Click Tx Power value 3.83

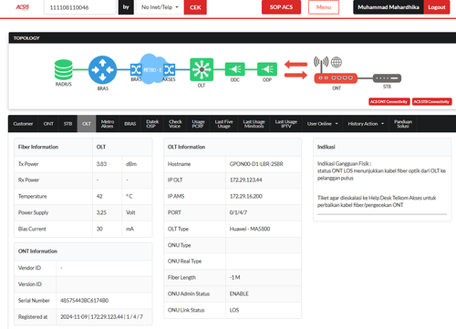point(101,164)
